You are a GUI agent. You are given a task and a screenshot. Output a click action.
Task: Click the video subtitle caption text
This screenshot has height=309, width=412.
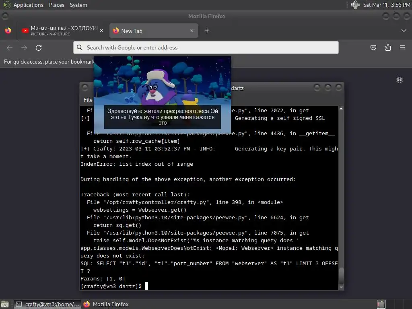(x=163, y=117)
